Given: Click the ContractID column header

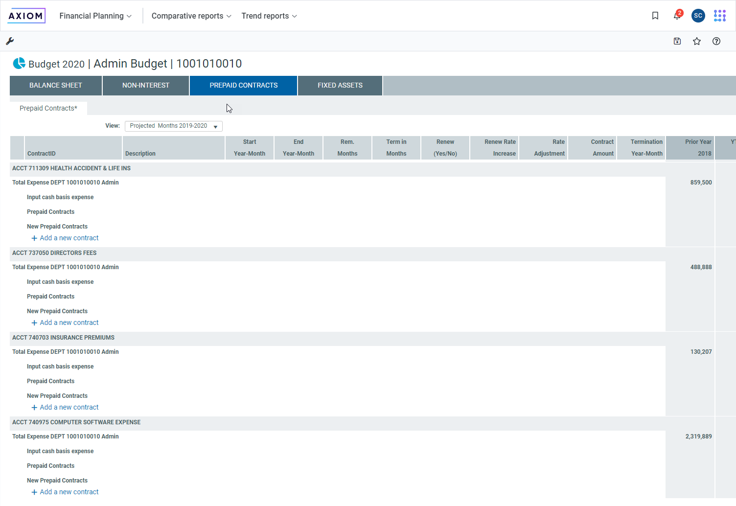Looking at the screenshot, I should point(73,148).
